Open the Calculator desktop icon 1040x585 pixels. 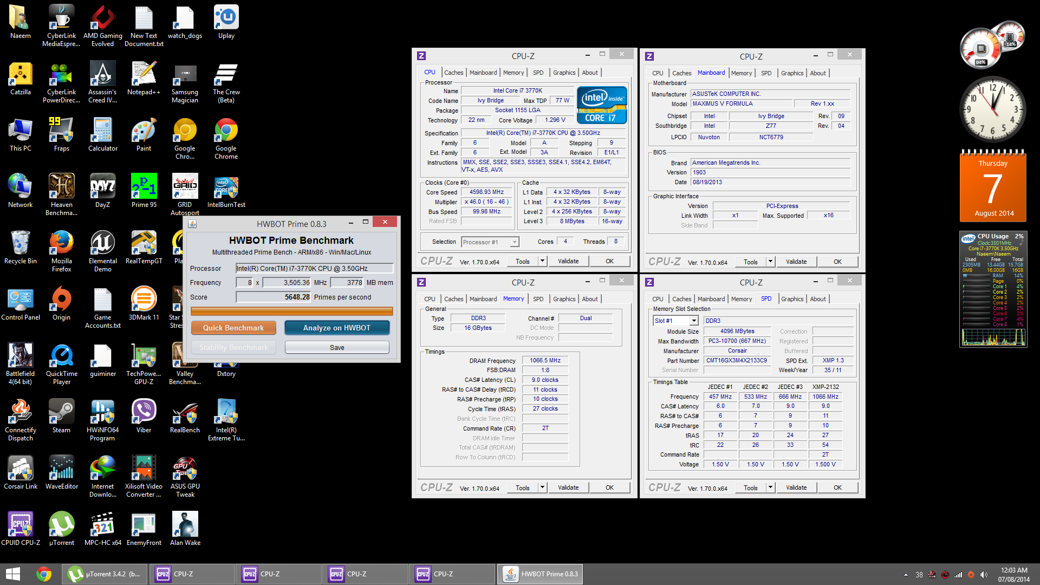(x=102, y=135)
